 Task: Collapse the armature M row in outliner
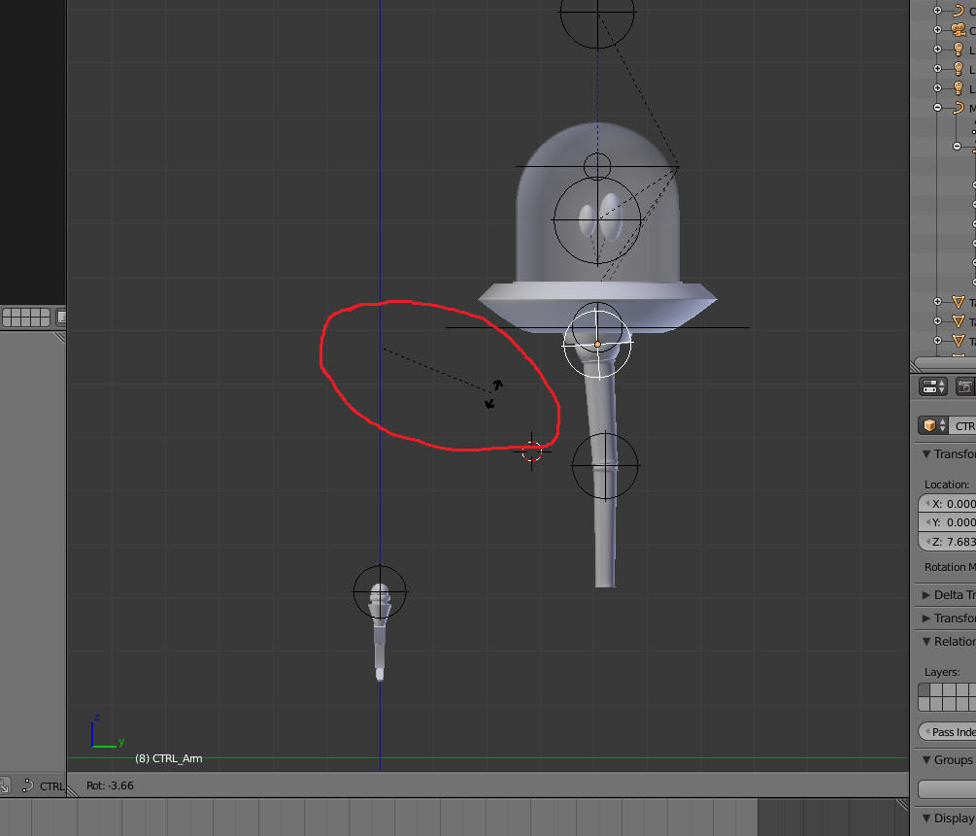pos(937,108)
